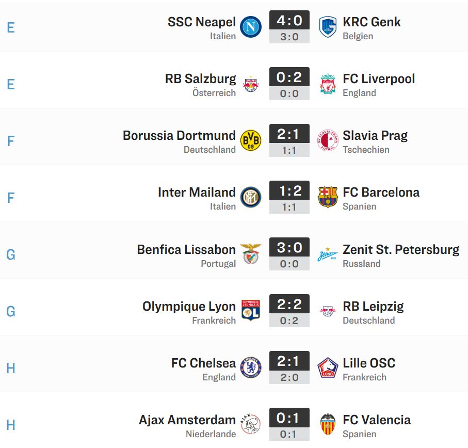The width and height of the screenshot is (468, 448).
Task: Click the 2:2 Lyon vs Leipzig score box
Action: [x=289, y=304]
